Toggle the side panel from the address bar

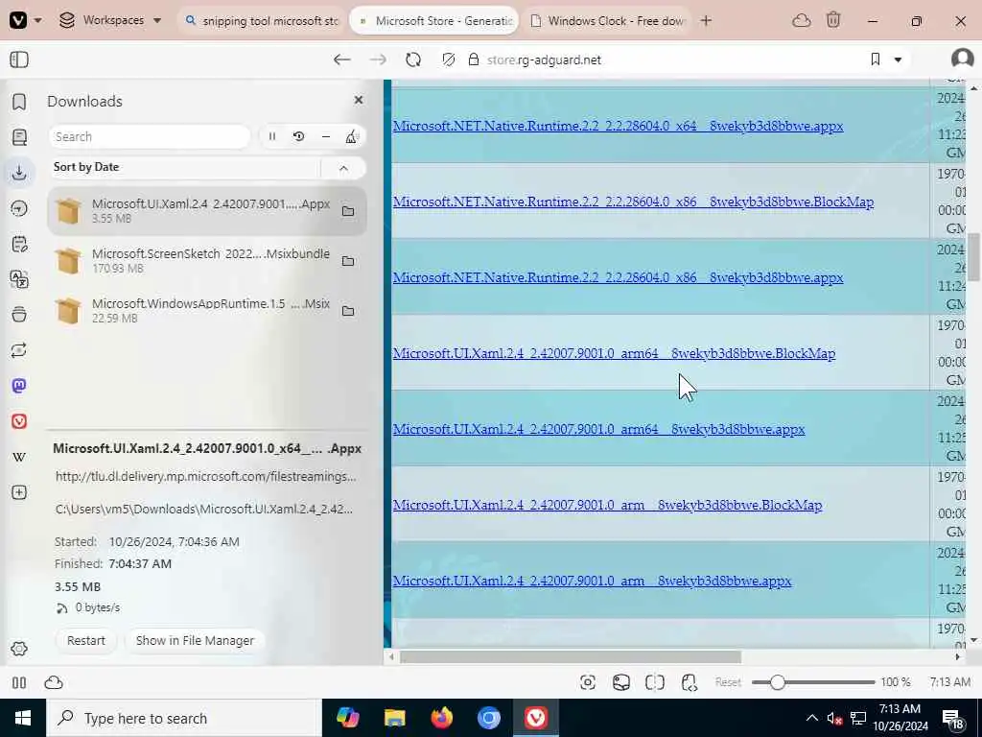(x=19, y=59)
